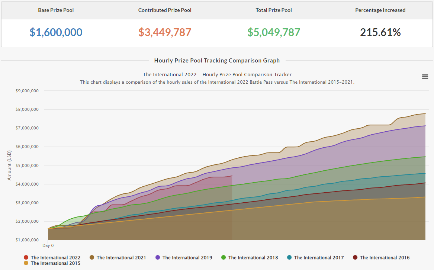The image size is (434, 270).
Task: Click the red 2022 legend marker dot
Action: (26, 257)
